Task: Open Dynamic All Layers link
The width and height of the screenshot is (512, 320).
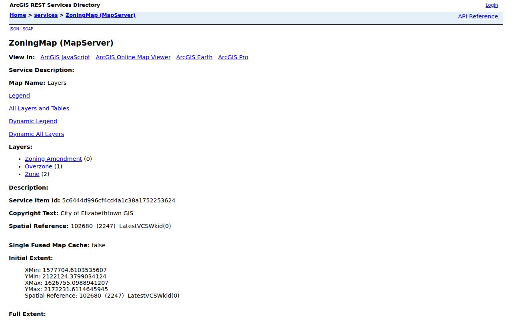Action: coord(36,134)
